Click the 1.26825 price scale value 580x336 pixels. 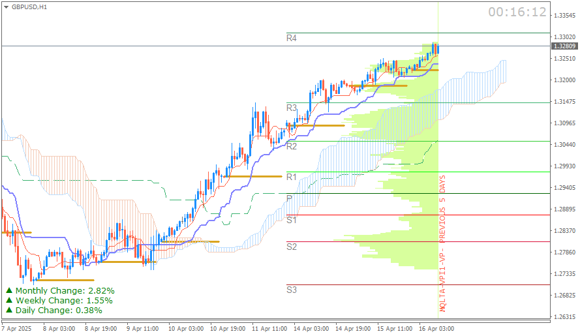(564, 296)
